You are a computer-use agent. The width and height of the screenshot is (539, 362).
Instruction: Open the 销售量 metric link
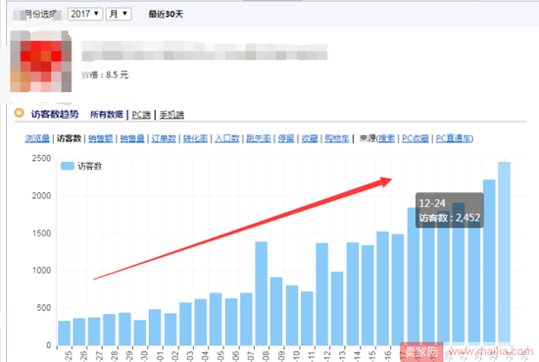tap(132, 138)
